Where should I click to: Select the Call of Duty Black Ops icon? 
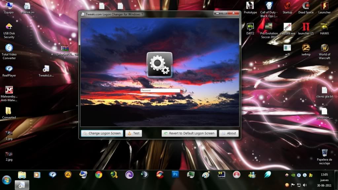click(269, 10)
